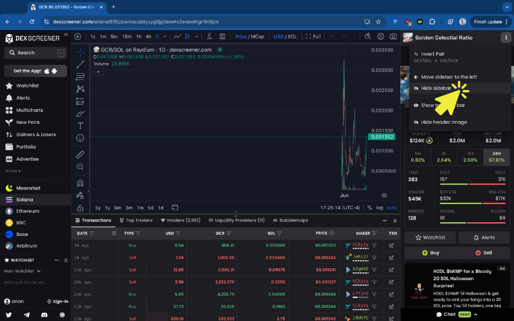Click Hide sidebar menu option
514x321 pixels.
[436, 88]
